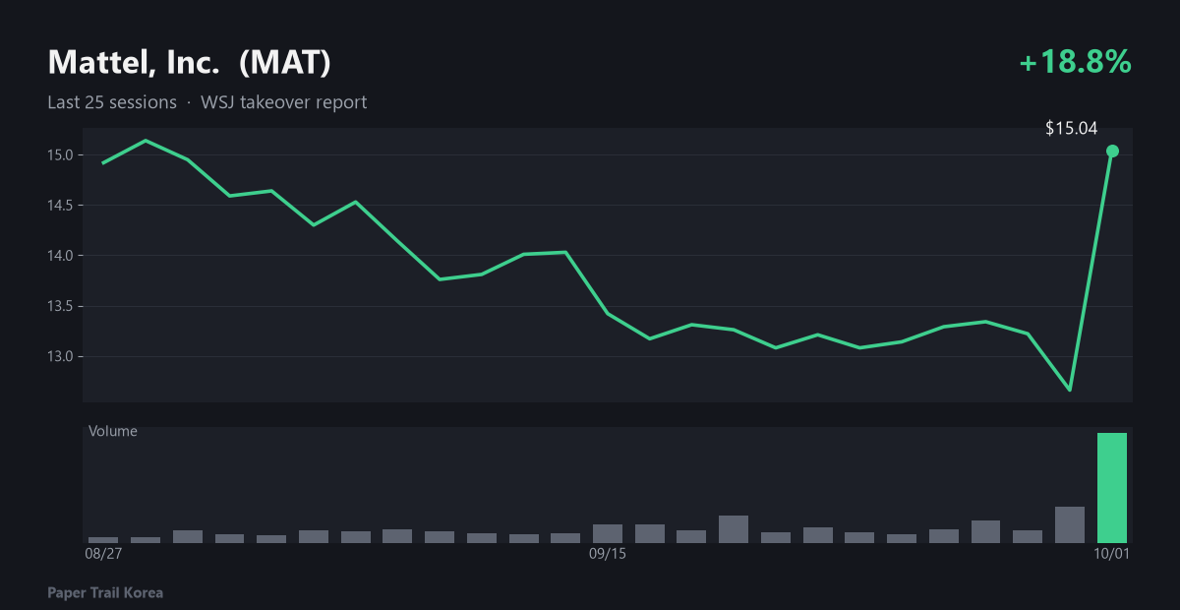Click the gray volume bar just before 10/01
This screenshot has width=1180, height=610.
tap(1070, 524)
